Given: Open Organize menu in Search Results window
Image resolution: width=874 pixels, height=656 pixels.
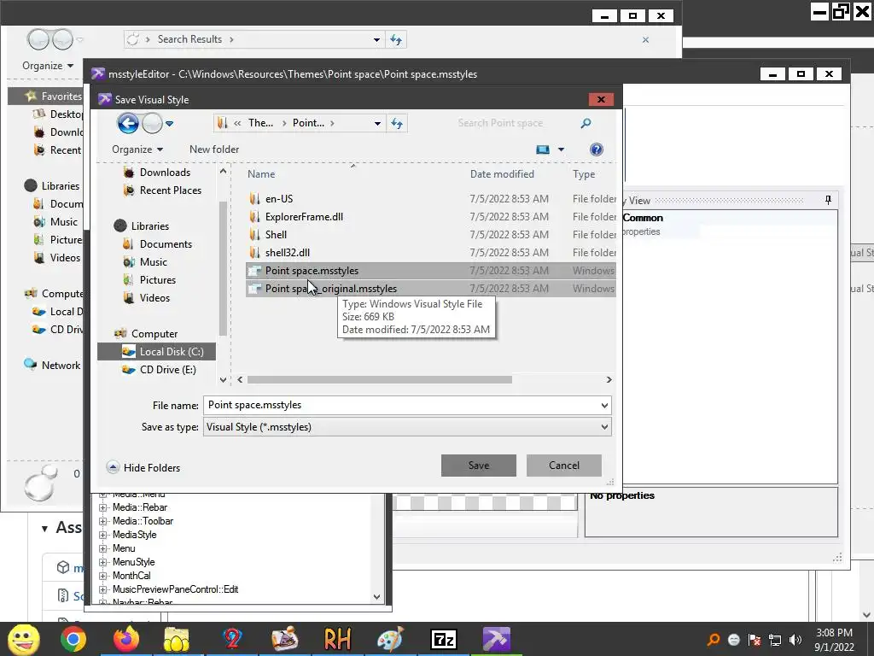Looking at the screenshot, I should click(48, 65).
